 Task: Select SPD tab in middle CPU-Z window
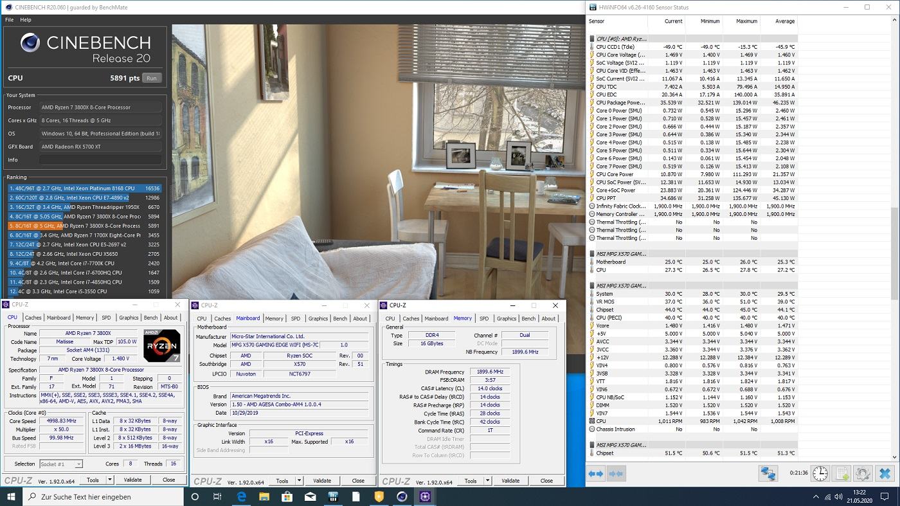295,318
